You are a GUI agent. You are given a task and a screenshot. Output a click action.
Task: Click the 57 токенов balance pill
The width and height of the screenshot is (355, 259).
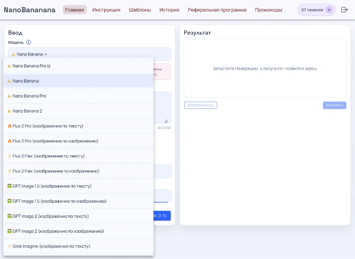click(316, 10)
